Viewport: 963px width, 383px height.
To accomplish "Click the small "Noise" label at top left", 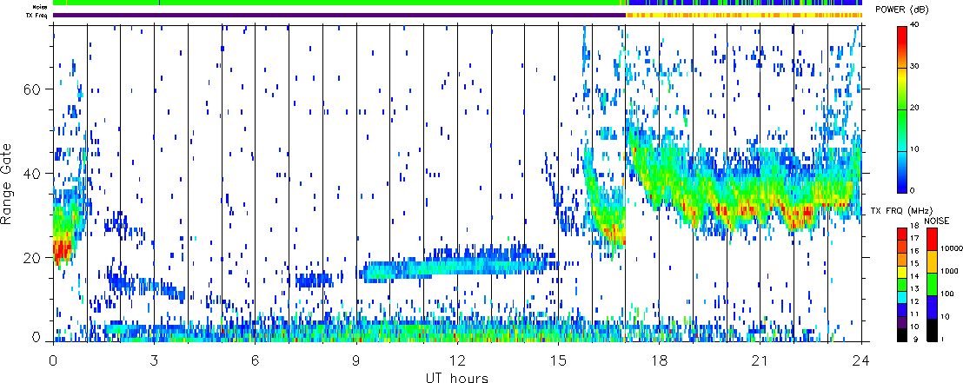I will (41, 6).
